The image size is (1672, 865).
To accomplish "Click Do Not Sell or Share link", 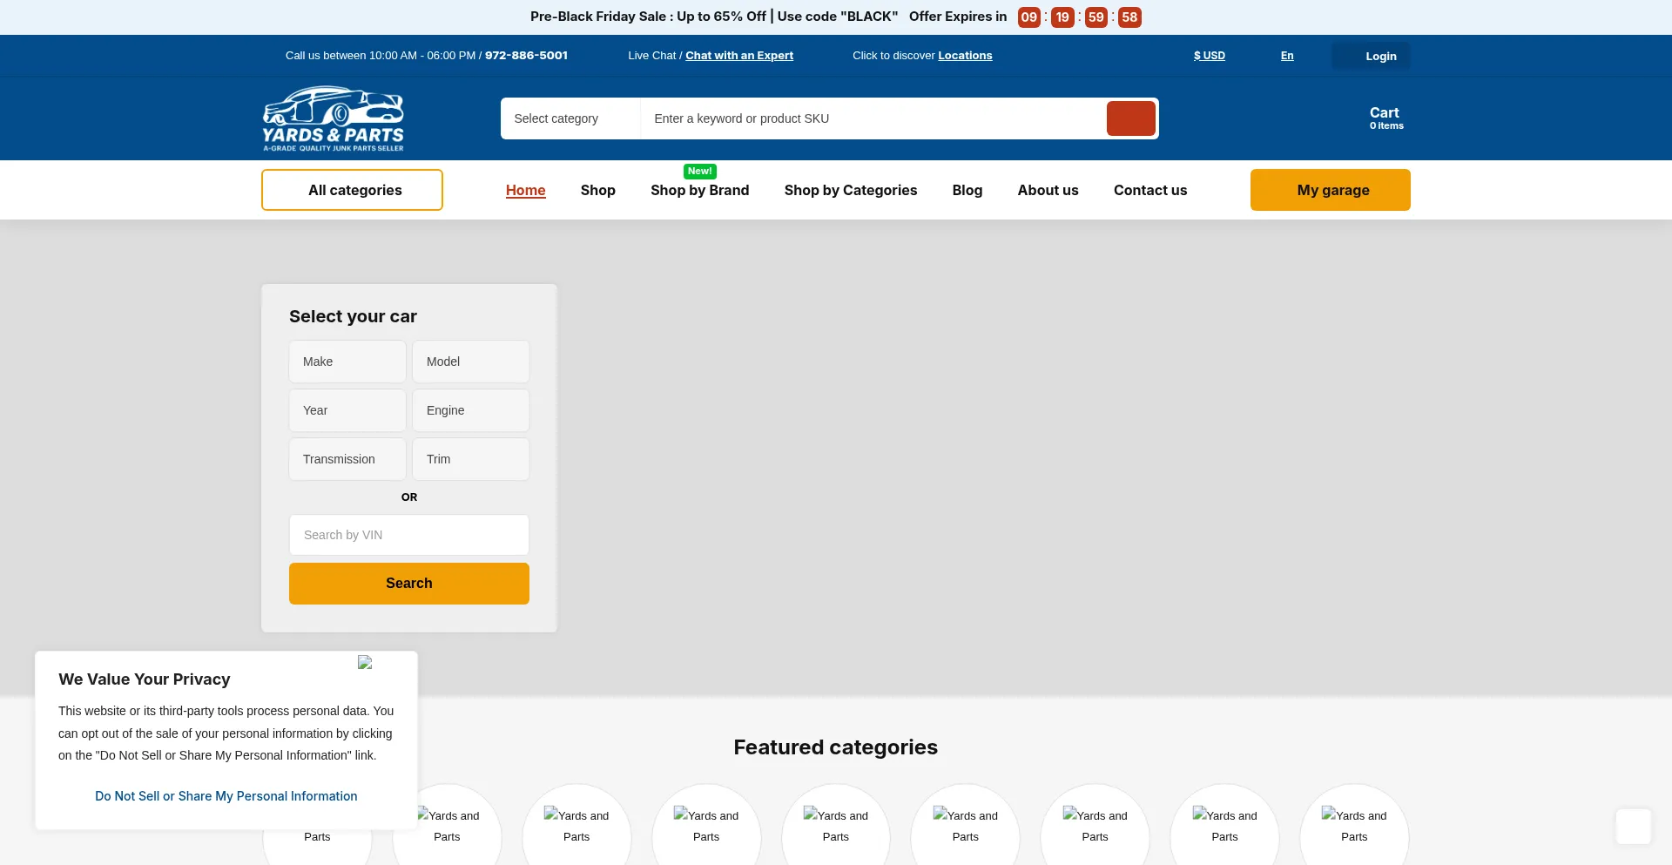I will (226, 796).
